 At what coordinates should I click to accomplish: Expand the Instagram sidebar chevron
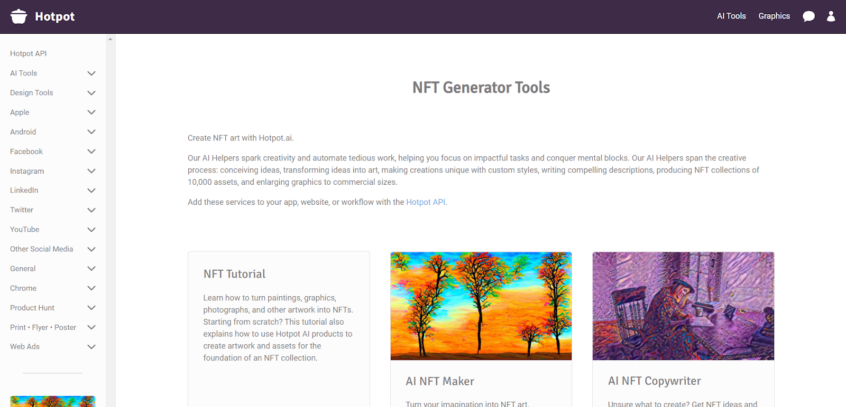pos(91,171)
